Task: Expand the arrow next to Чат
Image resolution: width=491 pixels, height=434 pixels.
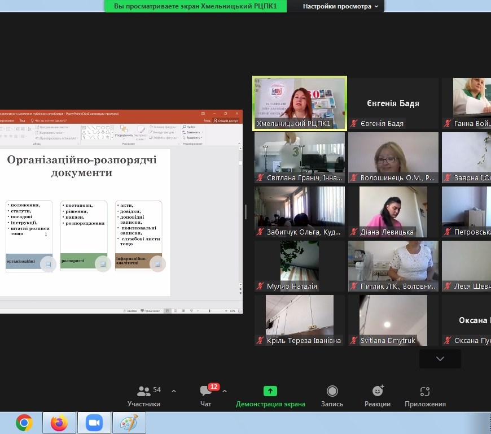Action: [x=225, y=391]
